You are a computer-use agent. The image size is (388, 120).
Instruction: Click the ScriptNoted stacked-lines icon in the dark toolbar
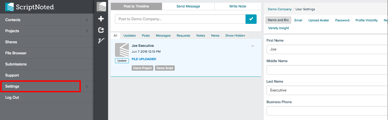[x=101, y=7]
